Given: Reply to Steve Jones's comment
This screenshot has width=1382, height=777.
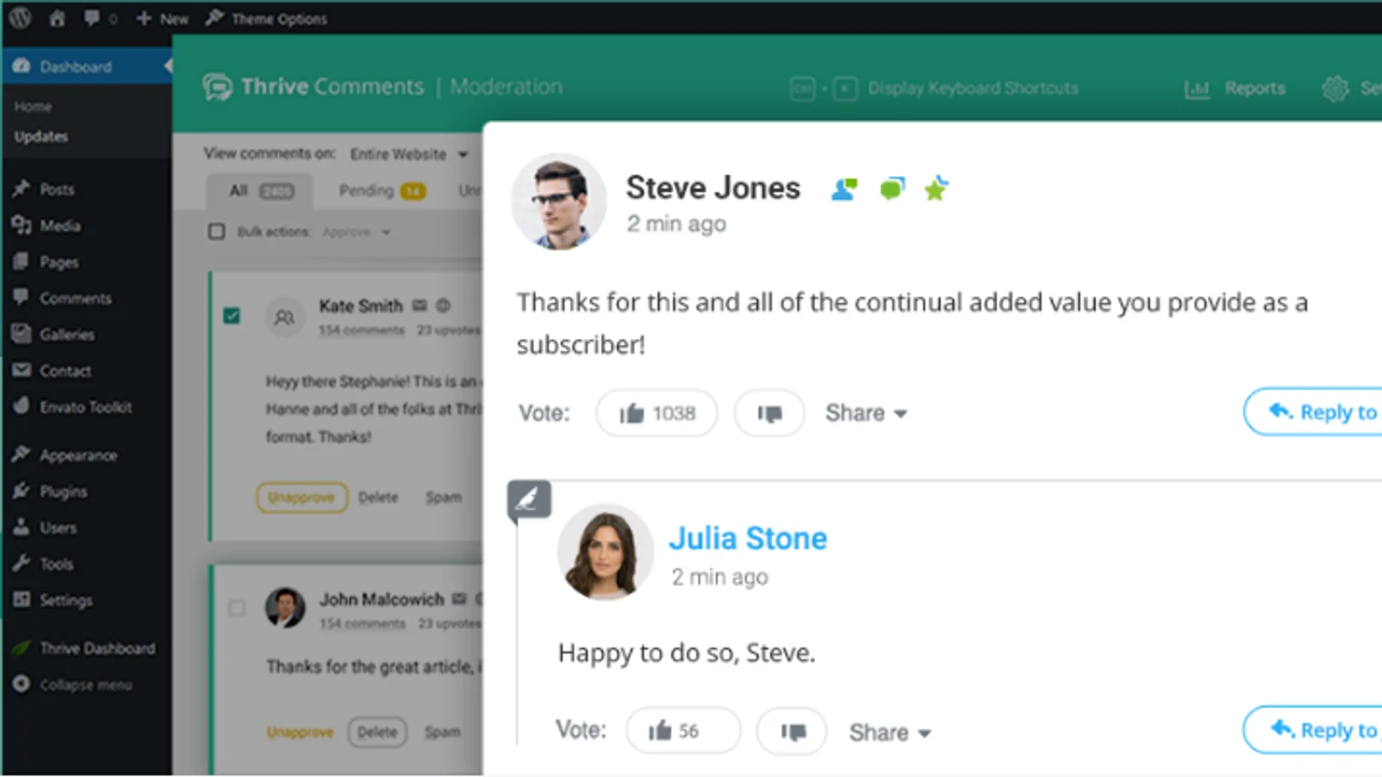Looking at the screenshot, I should coord(1313,412).
